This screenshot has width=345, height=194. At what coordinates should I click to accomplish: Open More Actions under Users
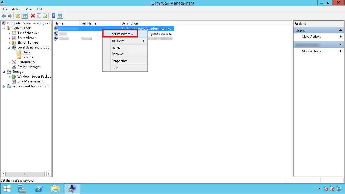tap(318, 37)
